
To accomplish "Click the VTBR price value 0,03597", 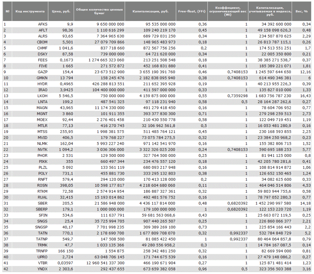I will [x=65, y=263].
